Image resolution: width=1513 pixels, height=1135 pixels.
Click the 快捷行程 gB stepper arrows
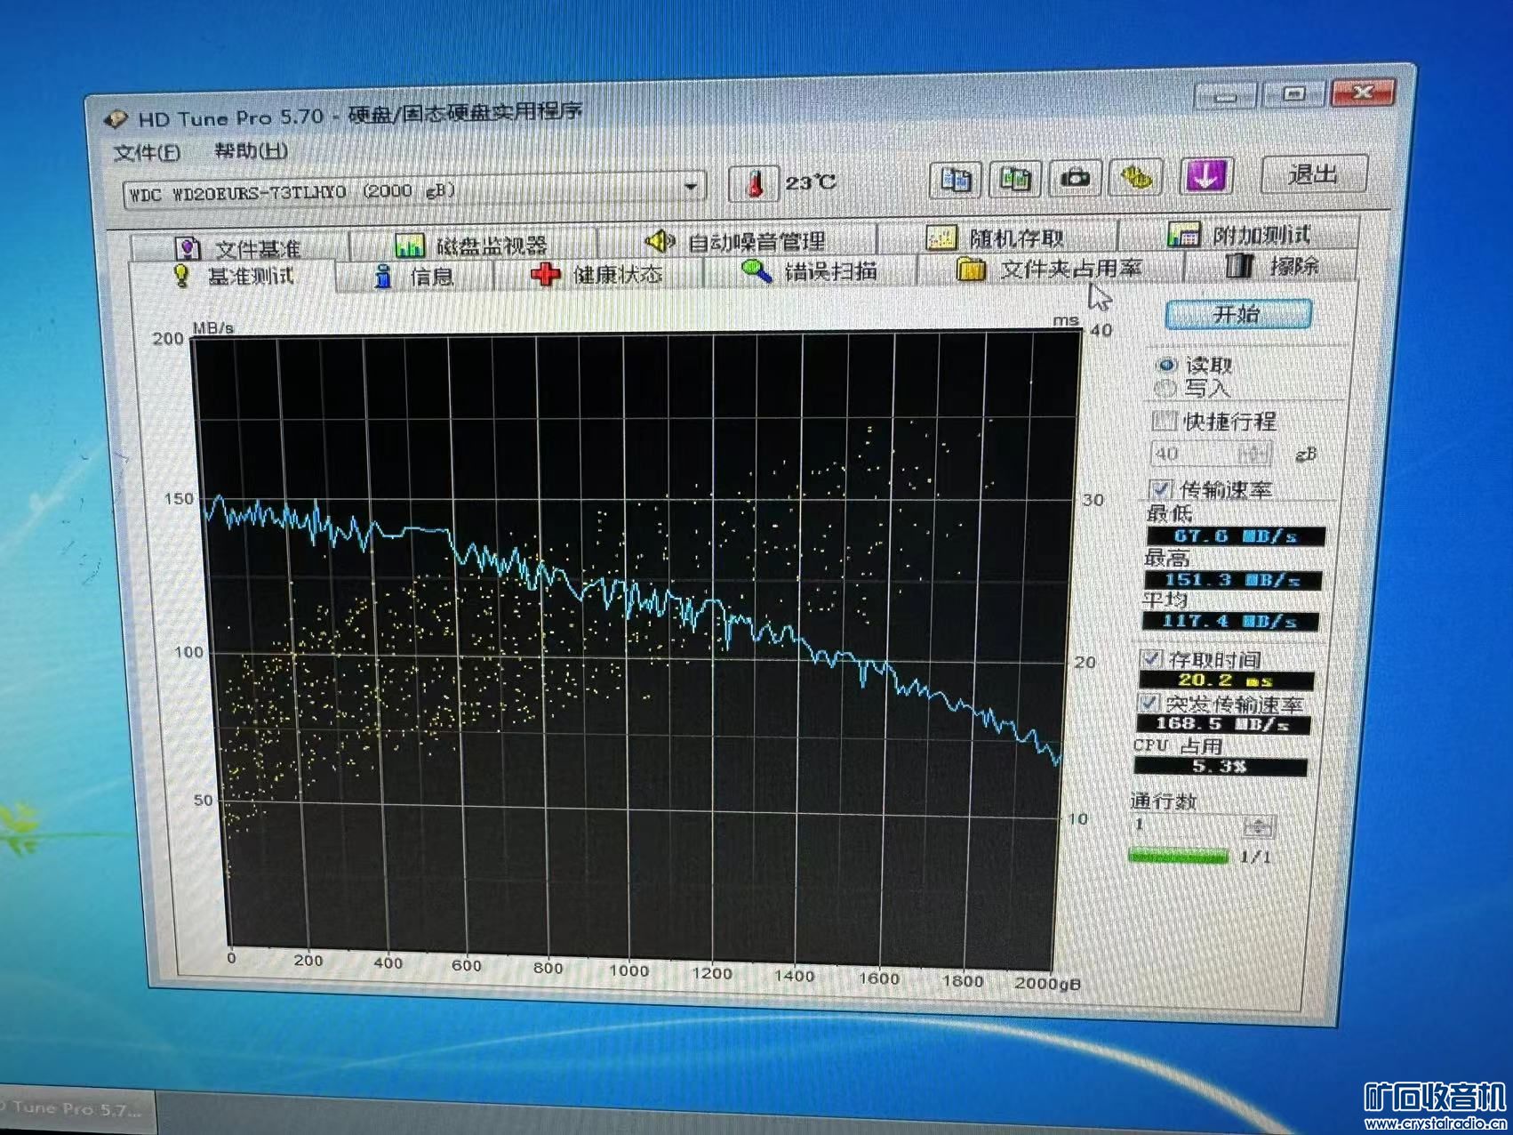pyautogui.click(x=1254, y=455)
